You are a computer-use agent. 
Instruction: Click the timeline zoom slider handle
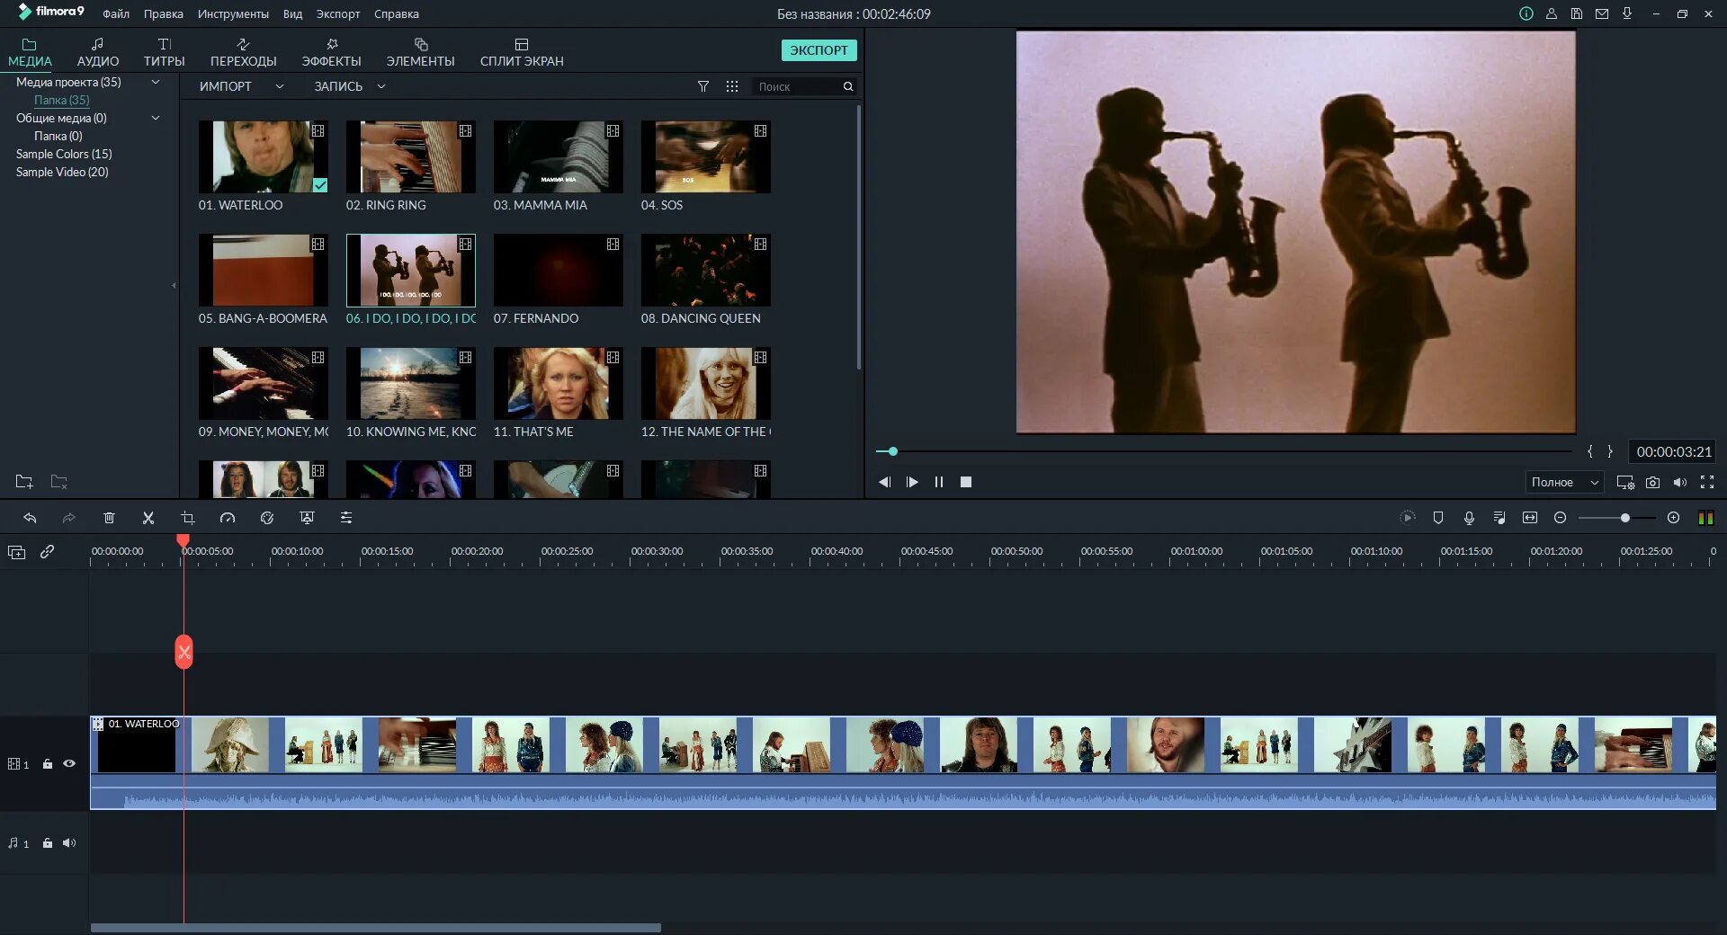click(1625, 518)
